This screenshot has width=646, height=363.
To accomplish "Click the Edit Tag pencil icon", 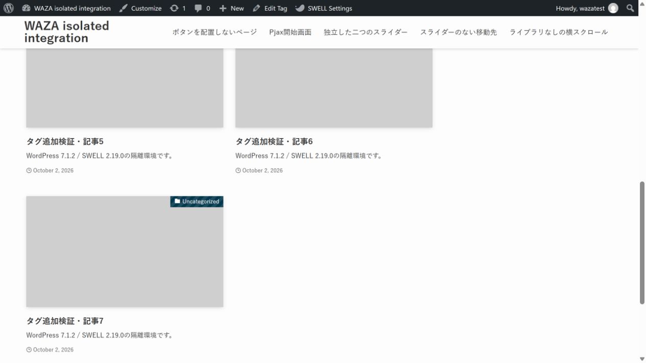I will pos(256,8).
